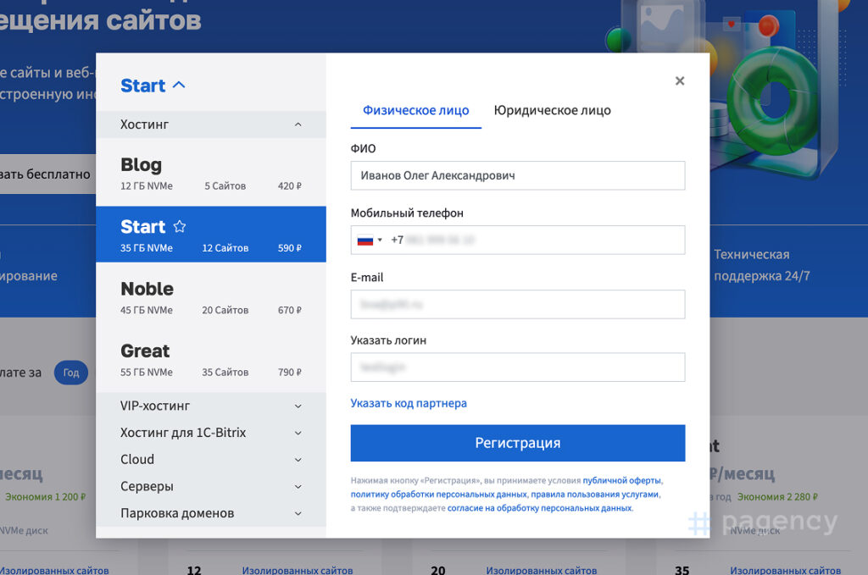Viewport: 868px width, 575px height.
Task: Click the 20 Сайтов text in Noble row
Action: (x=225, y=310)
